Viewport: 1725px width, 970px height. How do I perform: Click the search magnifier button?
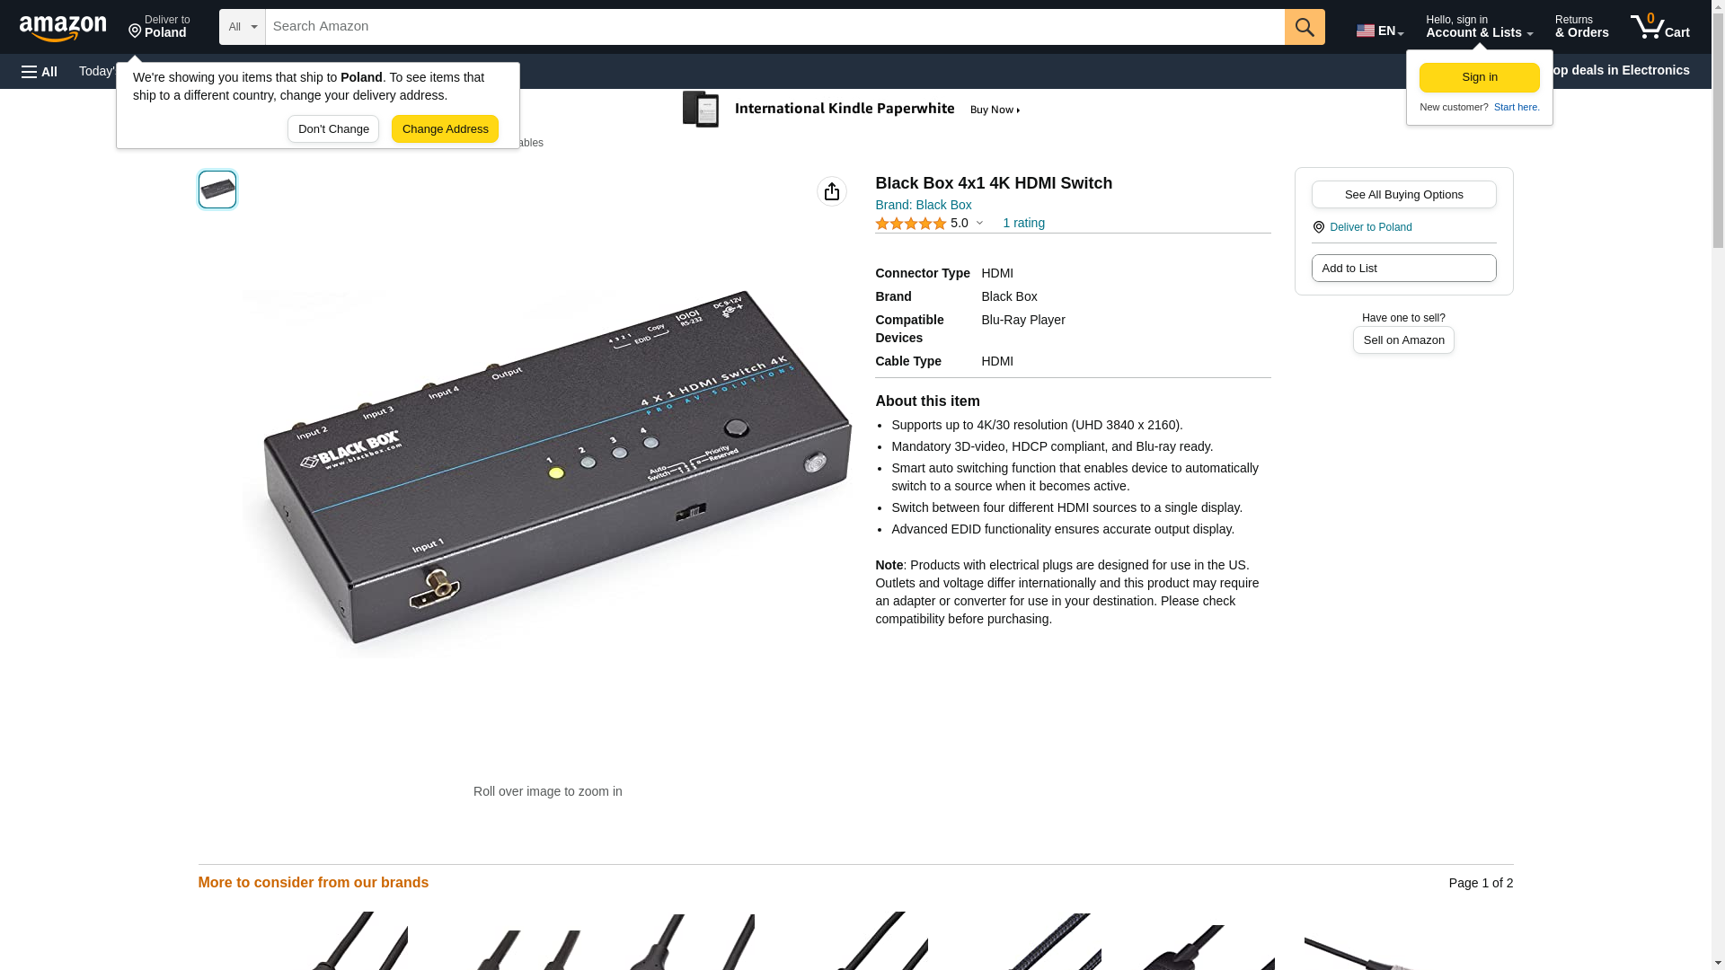click(1305, 27)
